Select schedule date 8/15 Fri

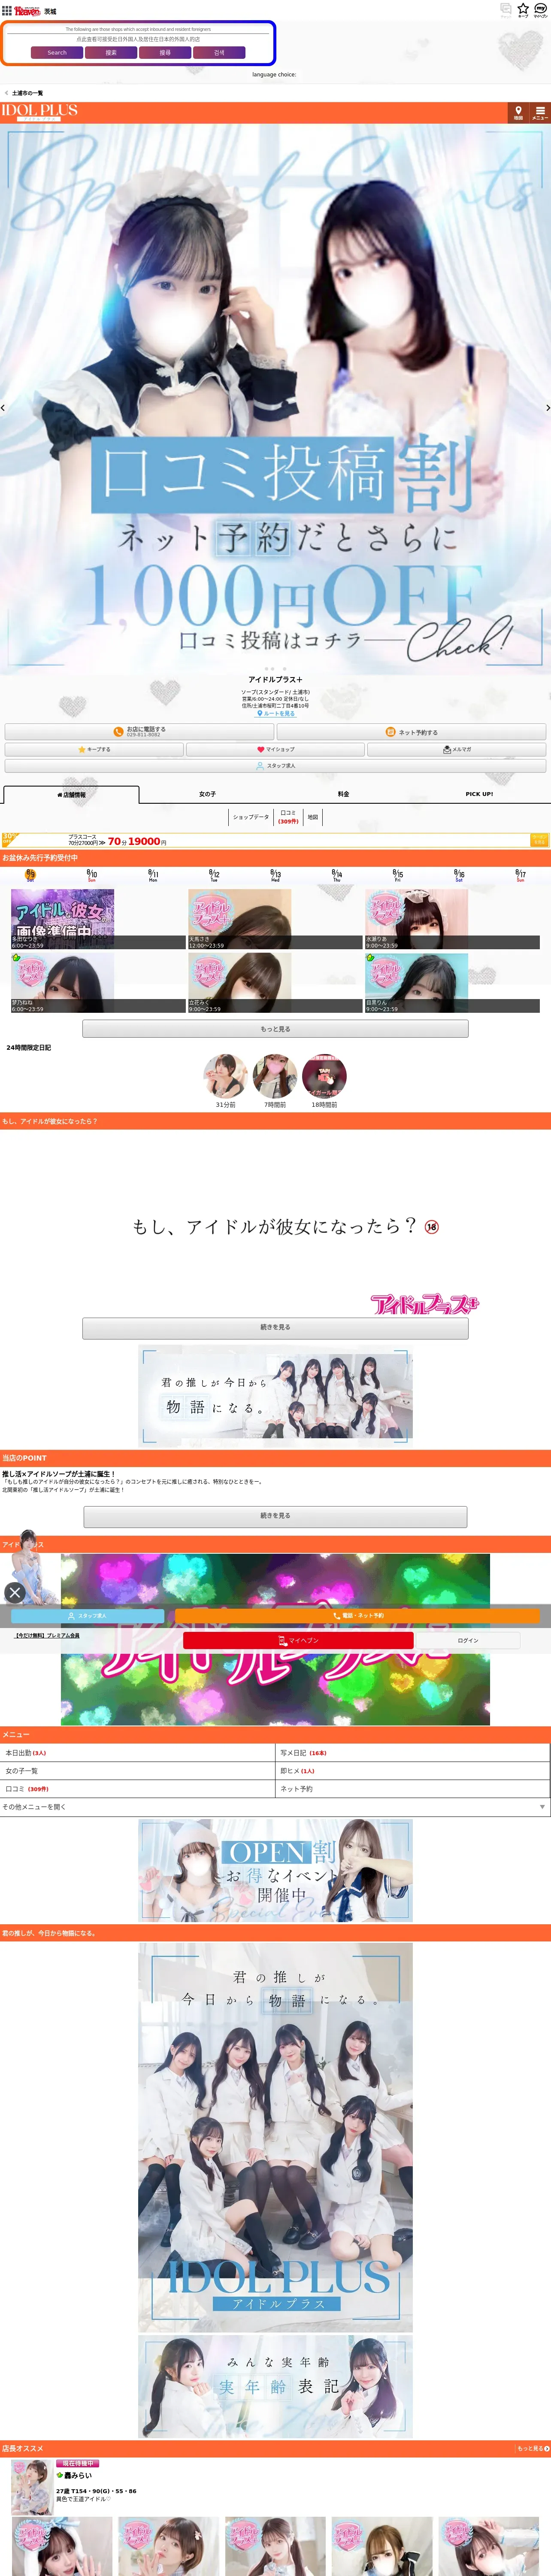point(398,875)
